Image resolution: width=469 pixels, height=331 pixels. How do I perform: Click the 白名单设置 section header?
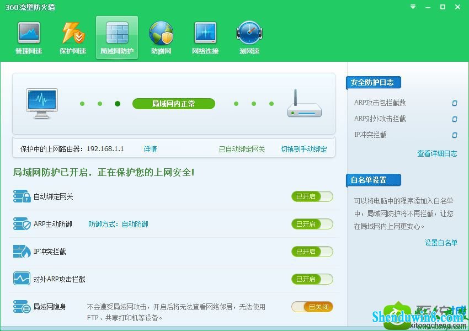click(x=374, y=180)
